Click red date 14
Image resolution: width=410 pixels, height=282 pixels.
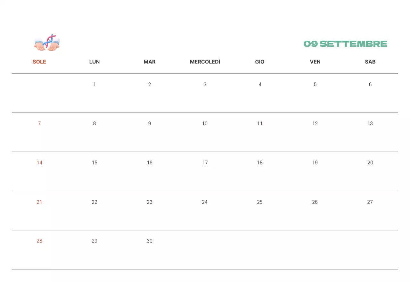tap(39, 163)
